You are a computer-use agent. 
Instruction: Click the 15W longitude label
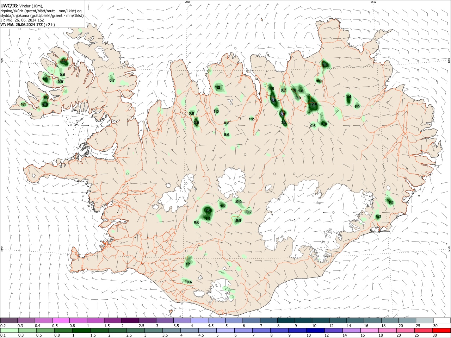pos(373,2)
